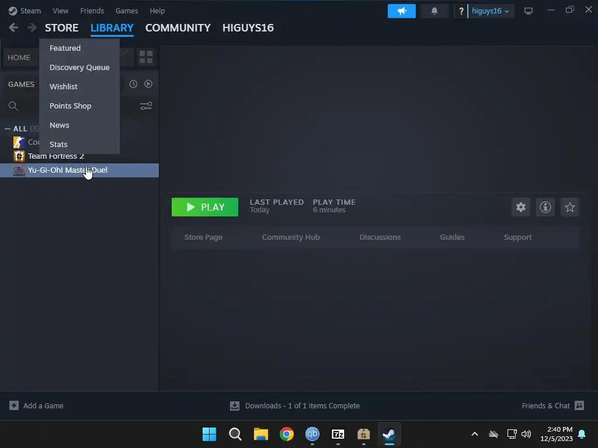
Task: Switch to the COMMUNITY tab
Action: point(178,28)
